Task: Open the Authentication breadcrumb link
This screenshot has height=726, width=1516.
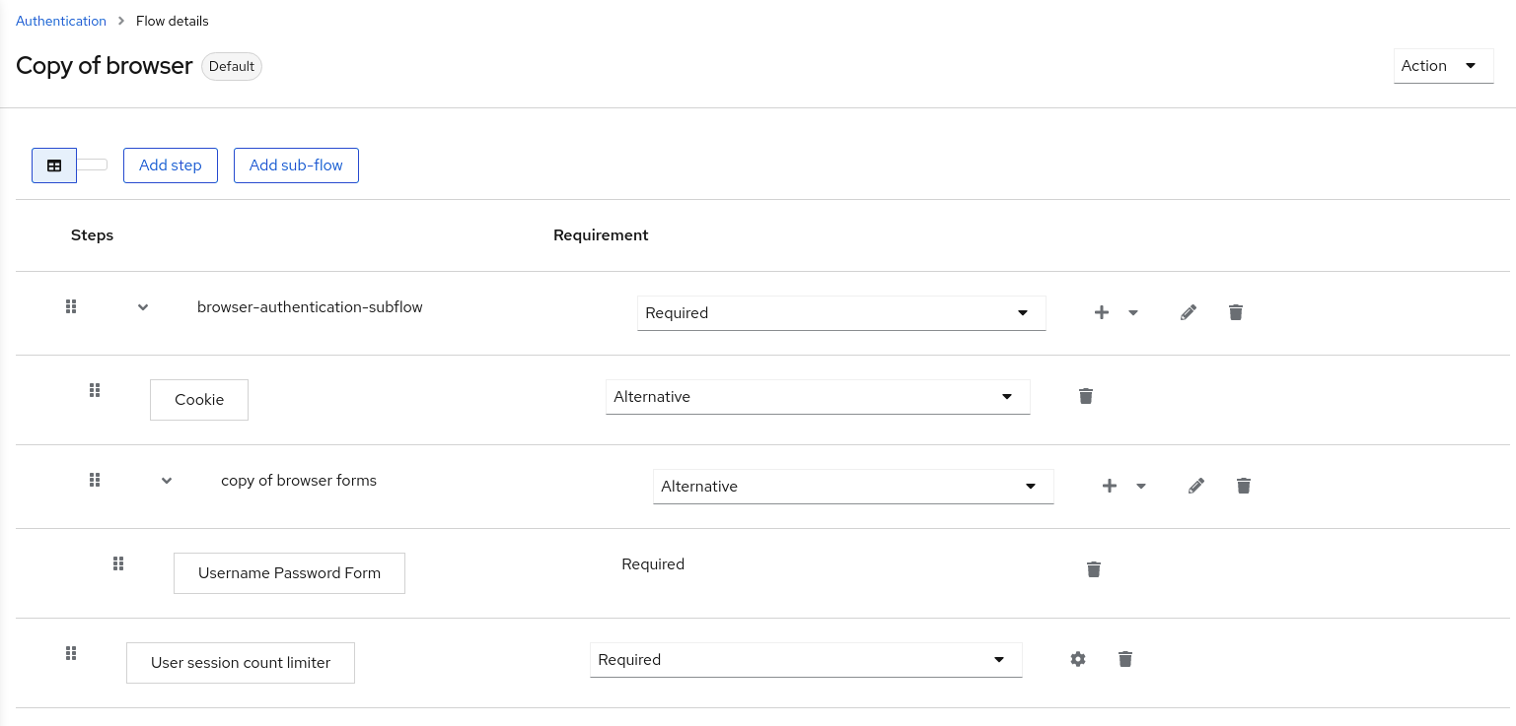Action: coord(60,20)
